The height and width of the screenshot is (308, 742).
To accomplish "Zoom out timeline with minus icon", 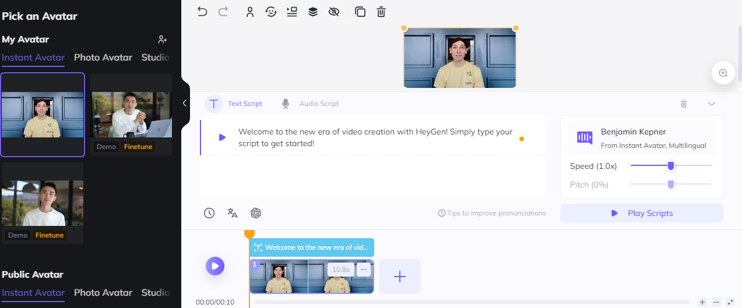I will (x=716, y=302).
